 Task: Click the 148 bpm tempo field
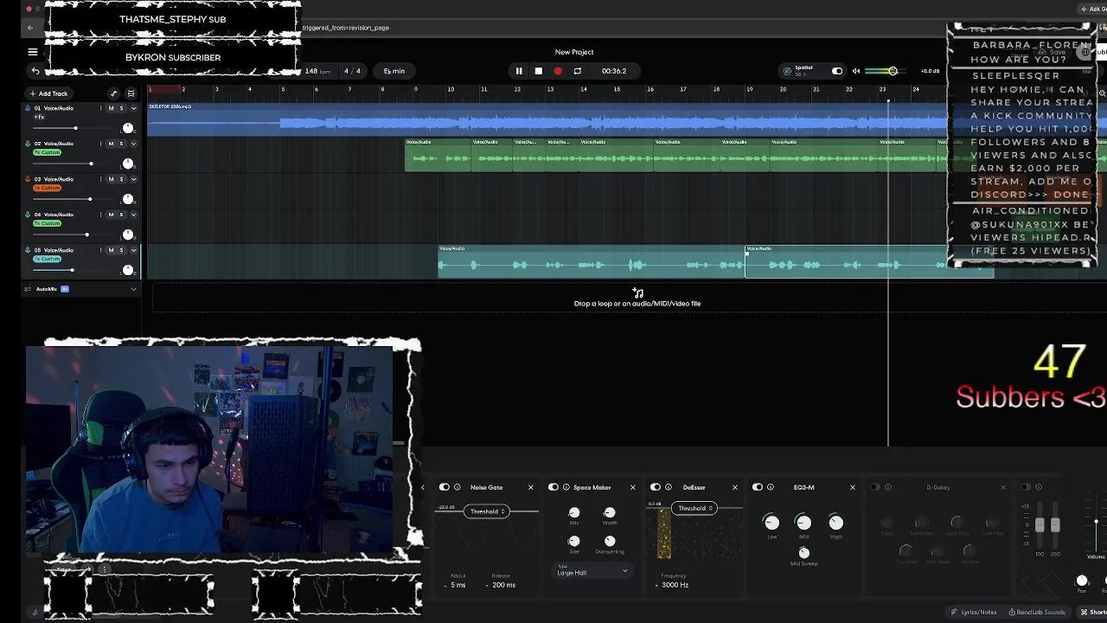tap(318, 71)
